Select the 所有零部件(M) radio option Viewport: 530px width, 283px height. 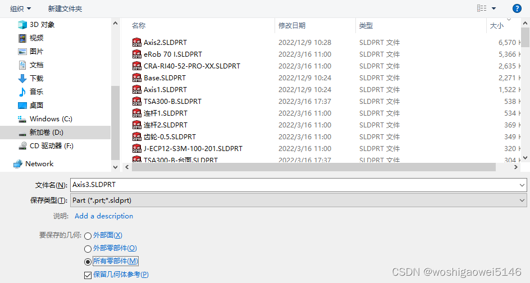[x=88, y=262]
